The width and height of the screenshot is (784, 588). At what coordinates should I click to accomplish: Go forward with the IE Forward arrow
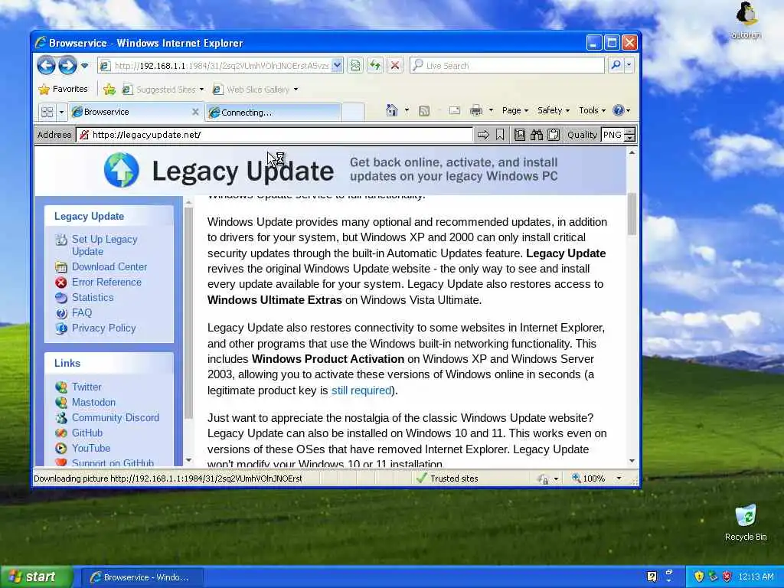point(67,65)
